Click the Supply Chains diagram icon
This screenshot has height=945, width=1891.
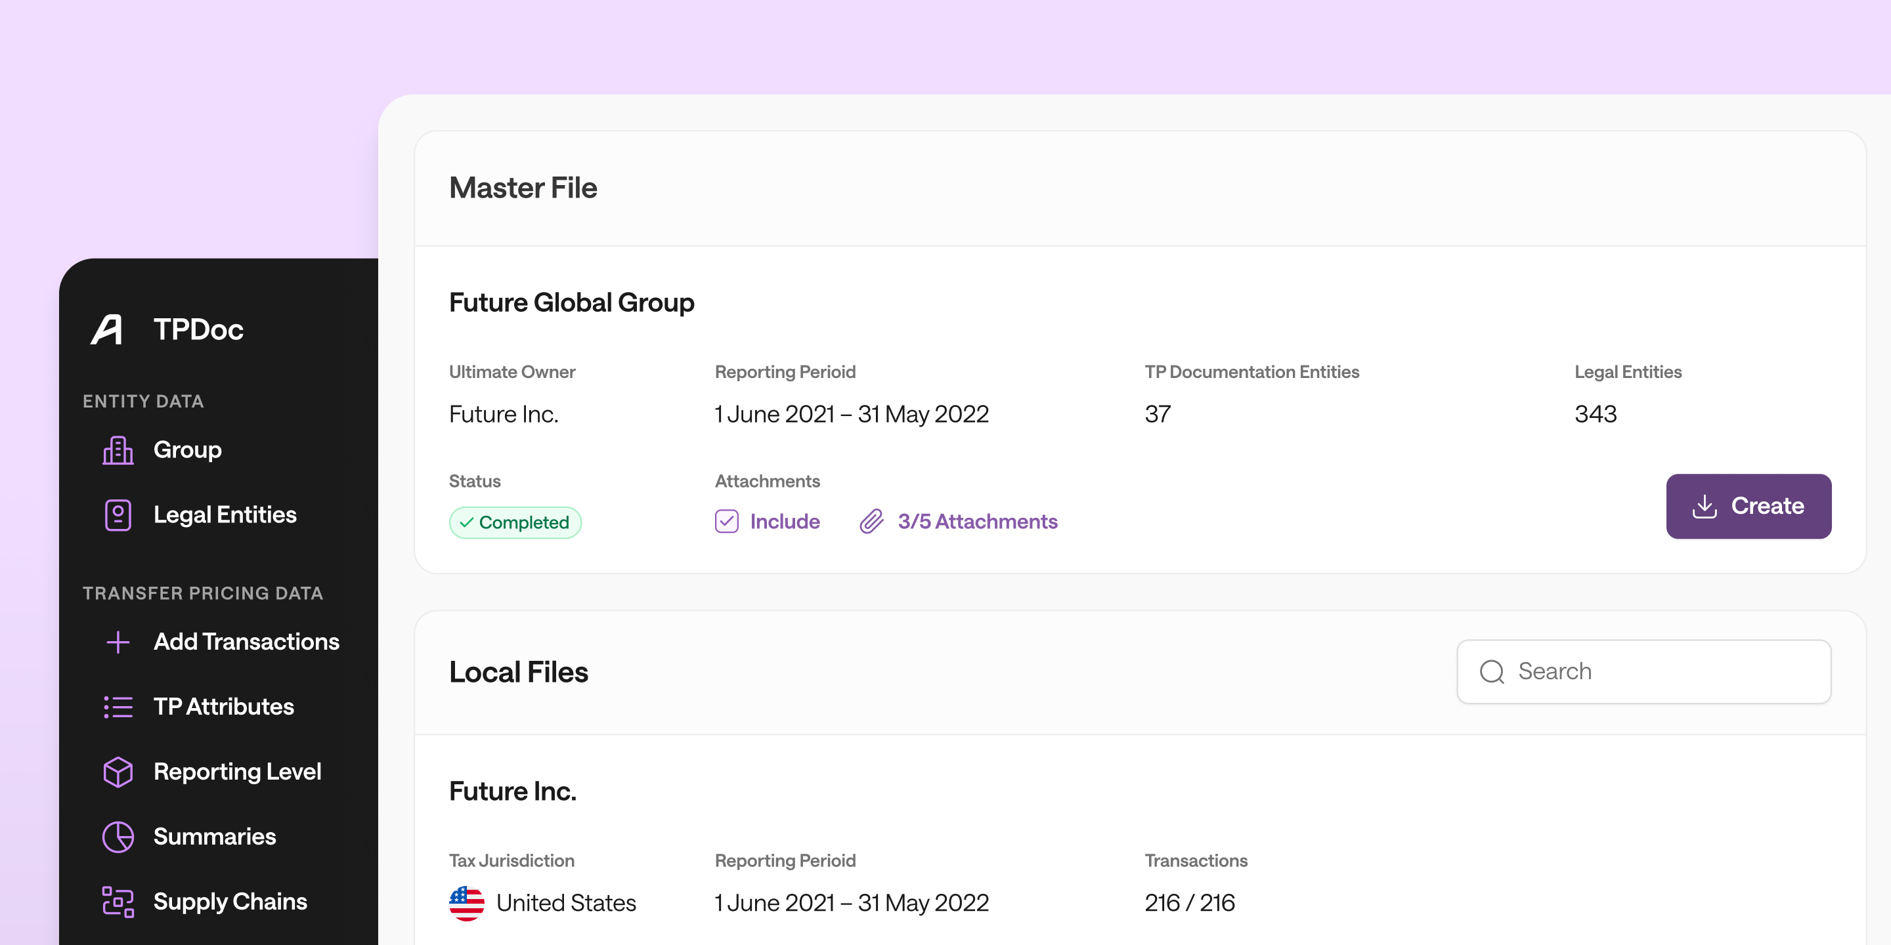pyautogui.click(x=118, y=902)
